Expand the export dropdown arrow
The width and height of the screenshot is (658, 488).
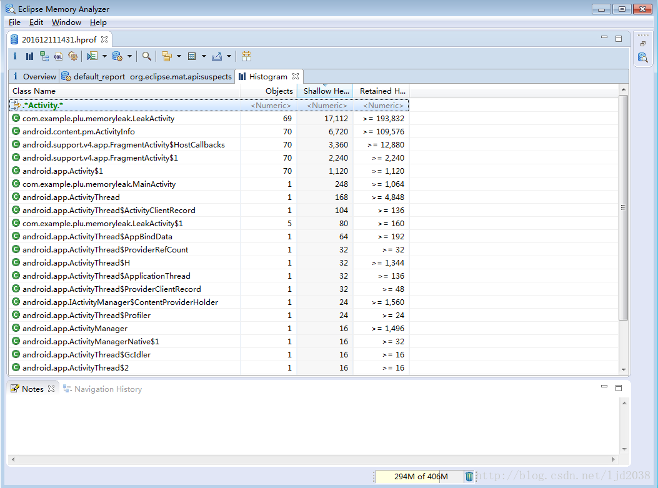pos(229,56)
